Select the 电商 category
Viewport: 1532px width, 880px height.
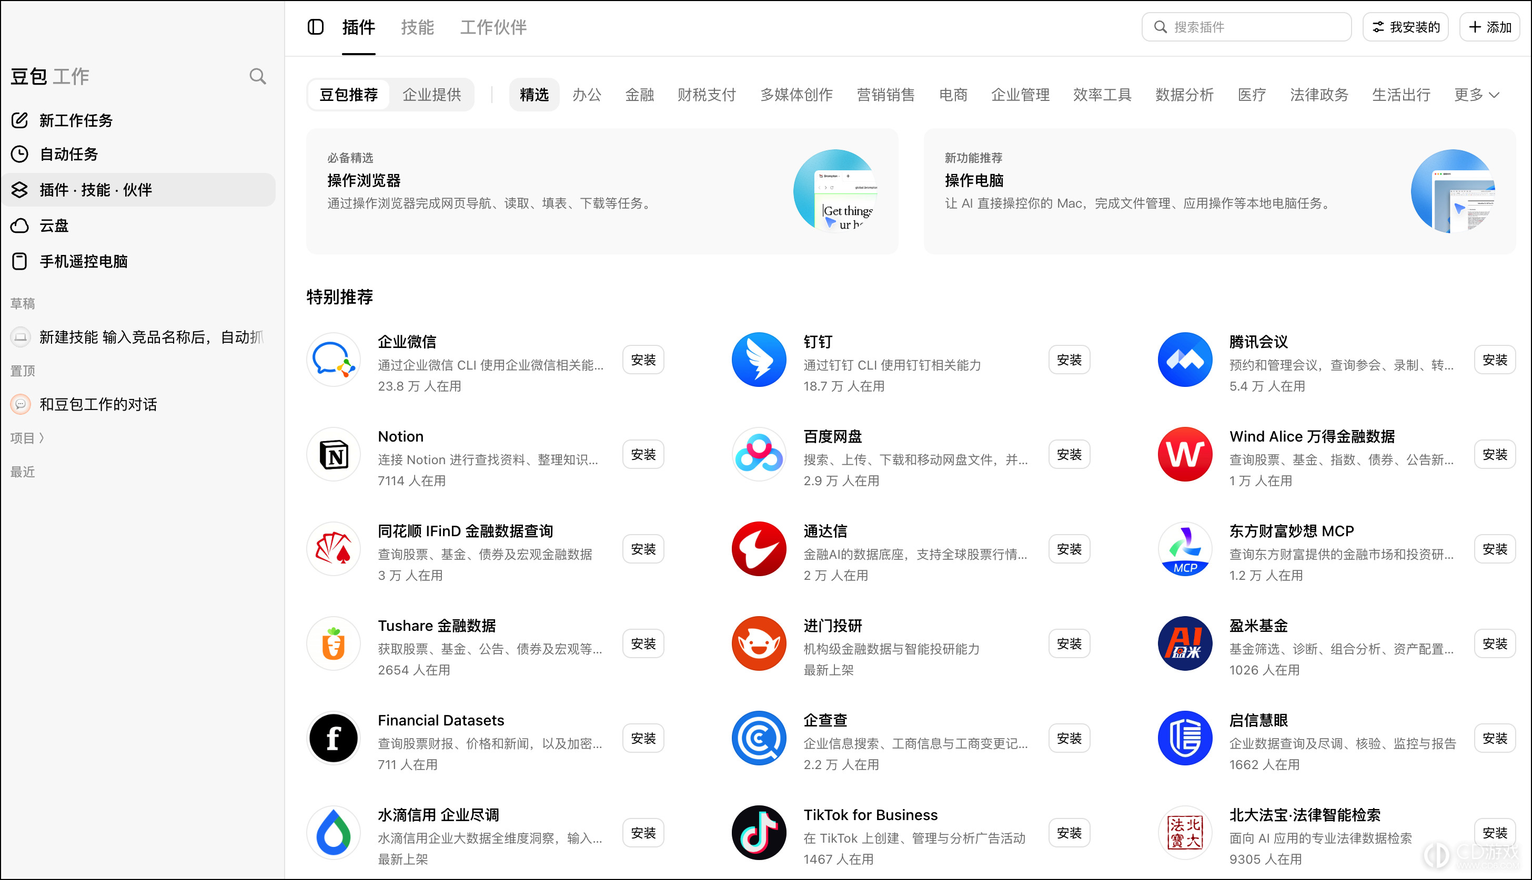click(x=953, y=95)
